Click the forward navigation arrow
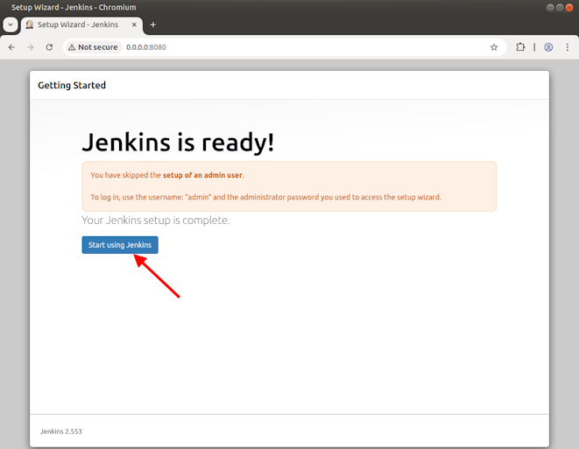The image size is (579, 449). [30, 47]
